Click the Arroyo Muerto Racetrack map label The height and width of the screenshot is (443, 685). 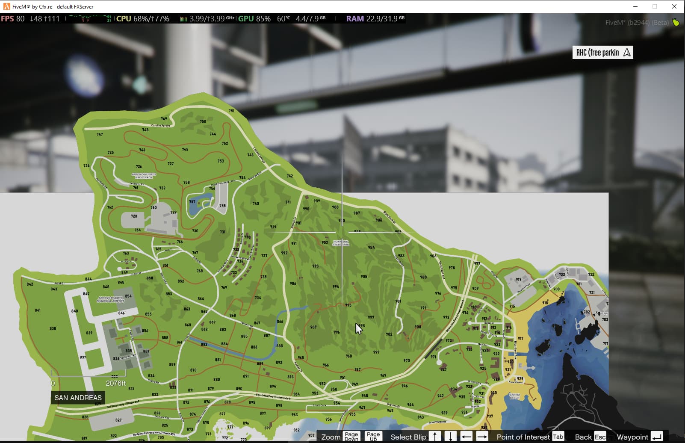pyautogui.click(x=144, y=176)
